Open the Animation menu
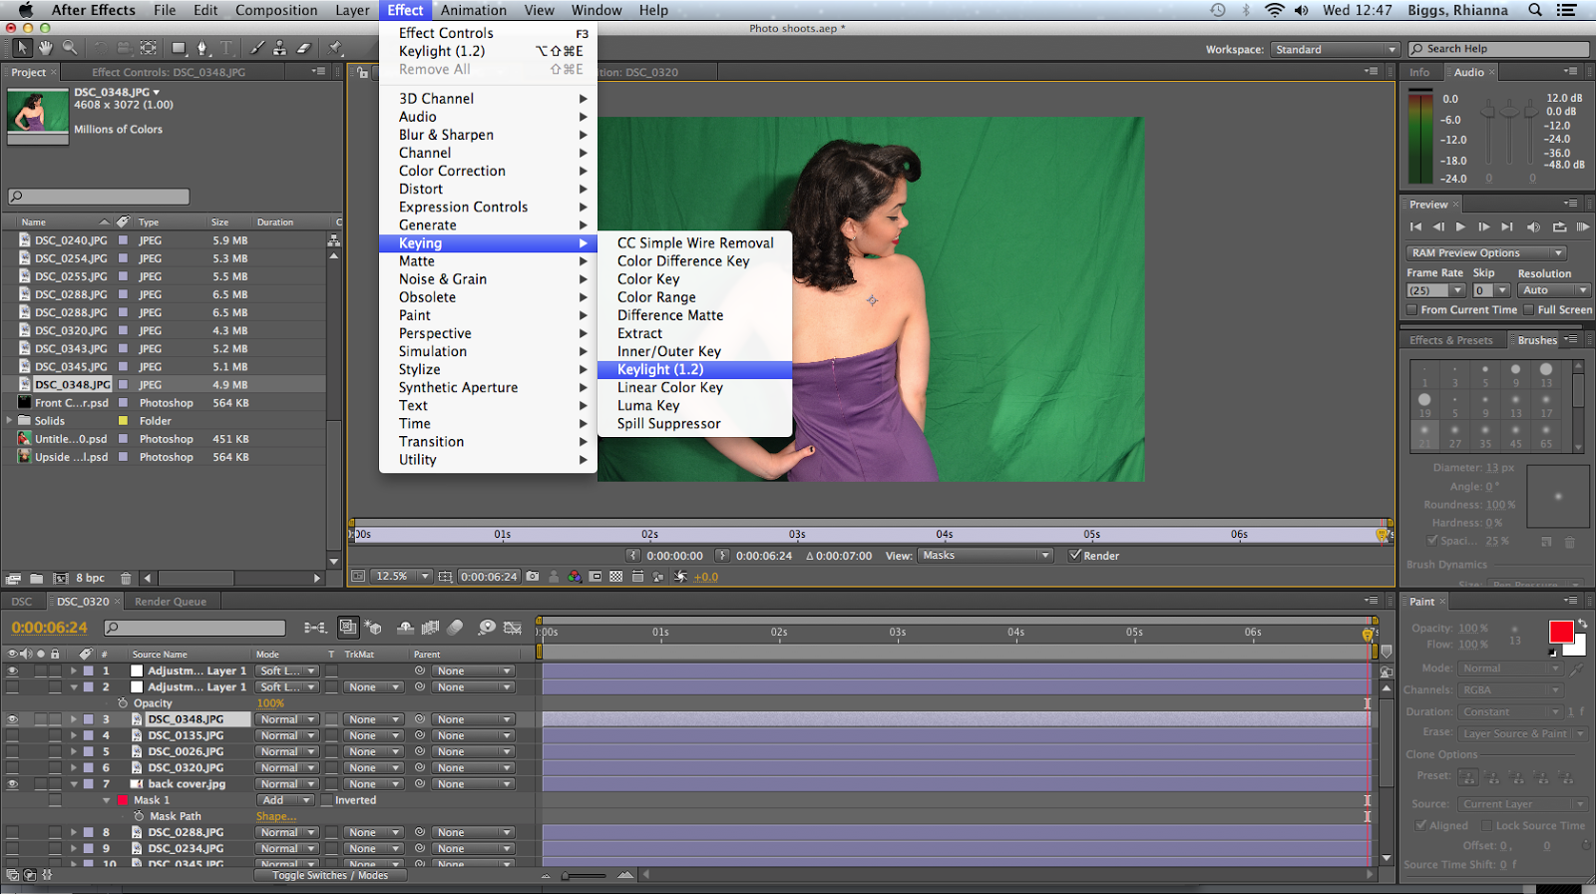 (x=474, y=10)
